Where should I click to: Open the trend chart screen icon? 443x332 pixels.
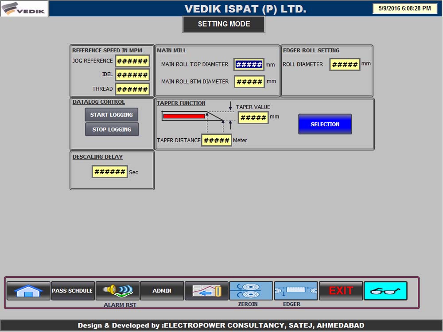206,291
